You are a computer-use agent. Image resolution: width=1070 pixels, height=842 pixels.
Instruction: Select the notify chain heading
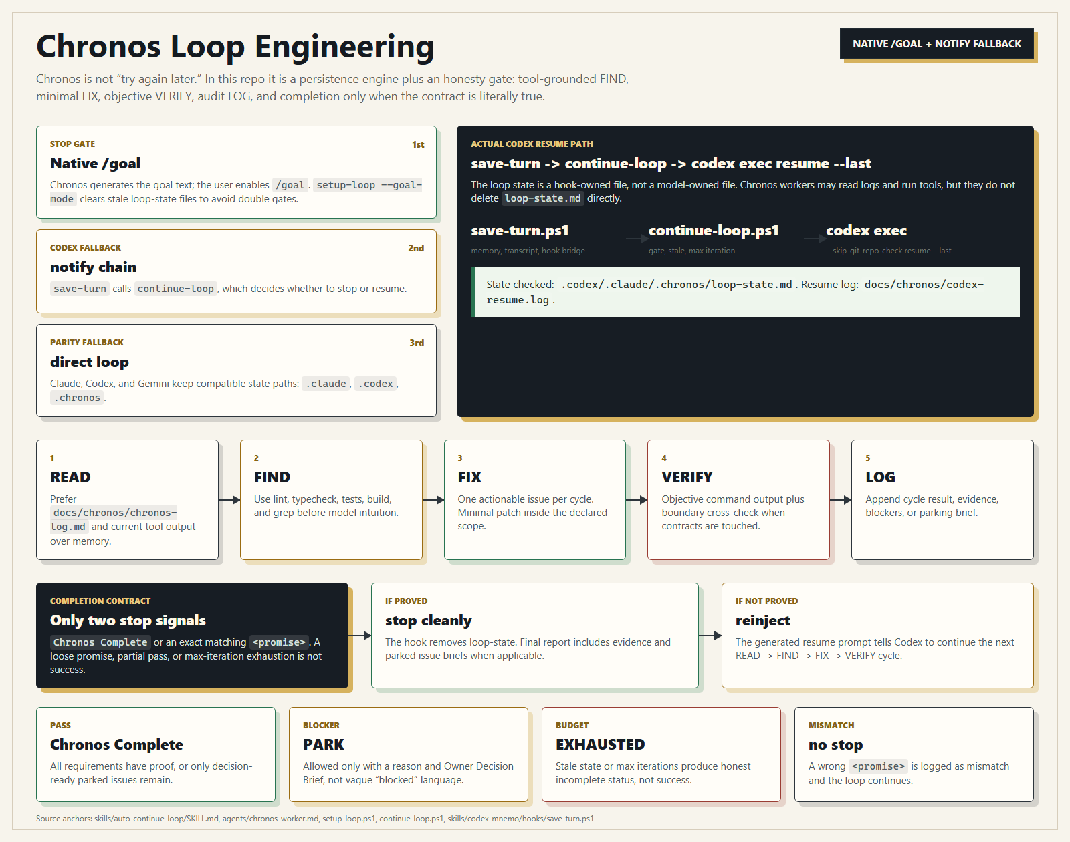tap(93, 267)
